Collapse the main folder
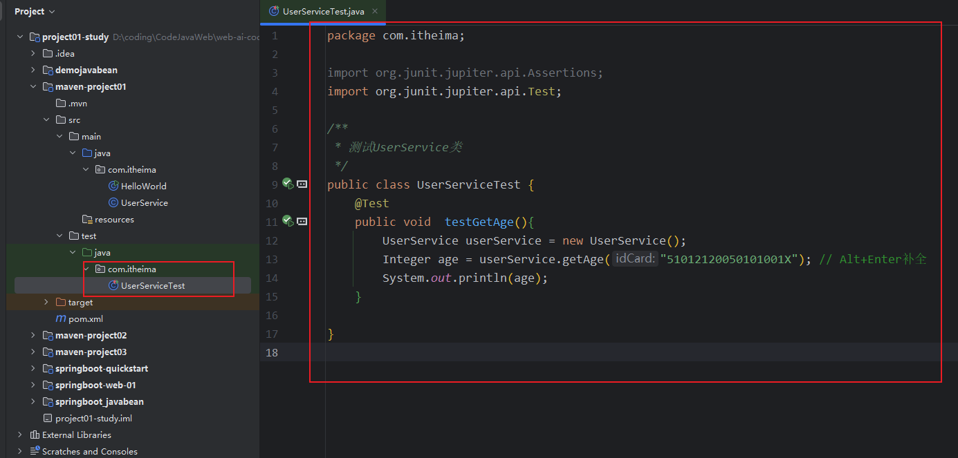Screen dimensions: 958x458 click(59, 136)
